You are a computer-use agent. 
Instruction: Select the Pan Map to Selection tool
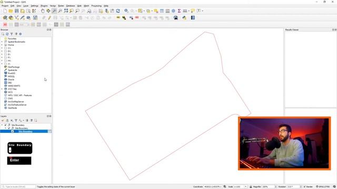[48, 11]
